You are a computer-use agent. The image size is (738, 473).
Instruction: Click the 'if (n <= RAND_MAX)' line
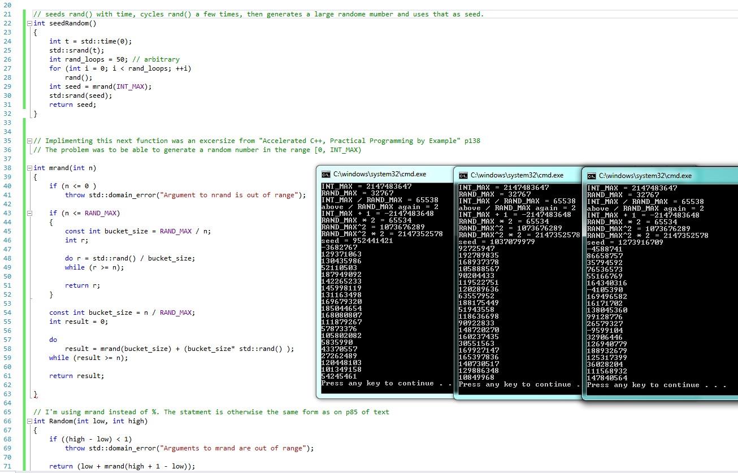click(85, 213)
